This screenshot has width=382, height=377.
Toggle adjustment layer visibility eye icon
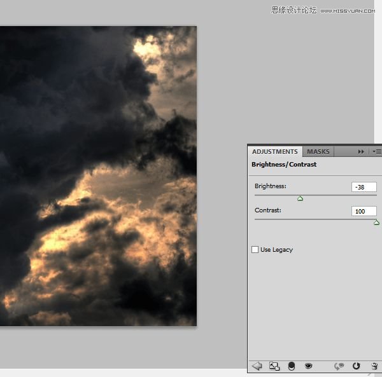click(309, 366)
